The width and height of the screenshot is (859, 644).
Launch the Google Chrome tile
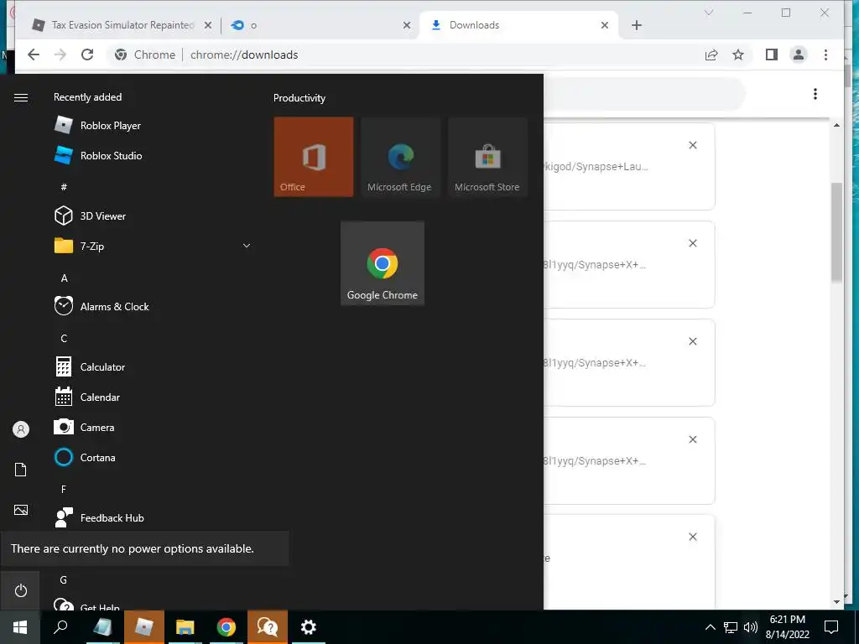coord(383,263)
